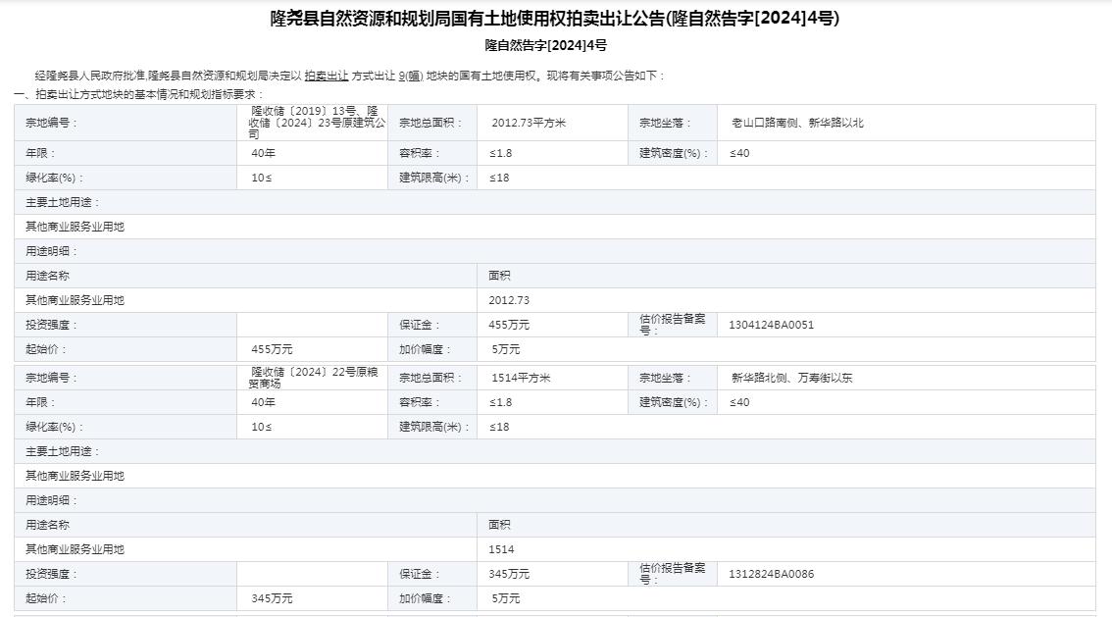Click section heading 一、拍卖出让方式地块的基本情况
Screen dimensions: 1112x617
(x=137, y=93)
